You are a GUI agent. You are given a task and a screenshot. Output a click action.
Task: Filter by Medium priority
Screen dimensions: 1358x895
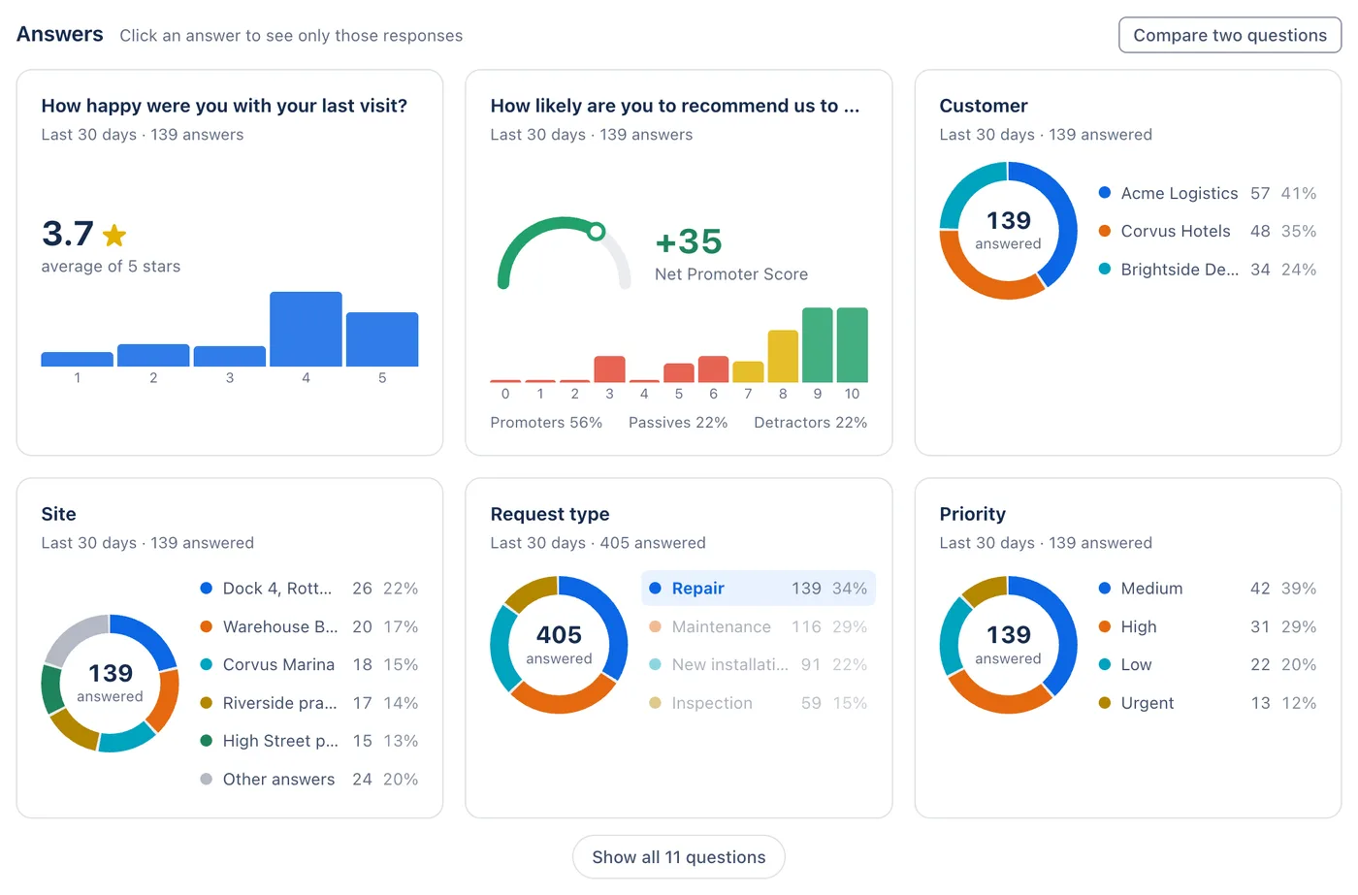(1208, 589)
